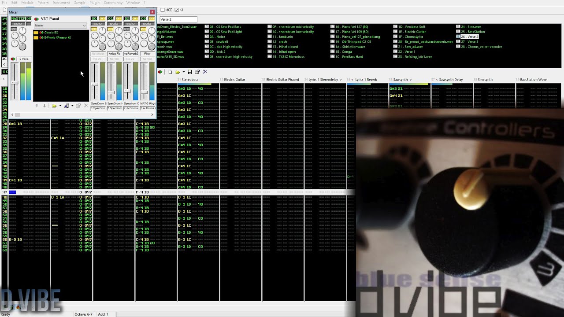Open the Module menu
564x317 pixels.
pos(27,3)
